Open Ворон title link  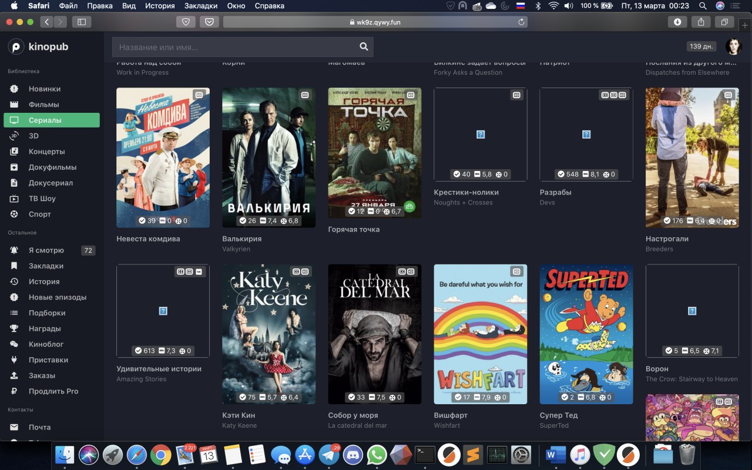click(657, 369)
